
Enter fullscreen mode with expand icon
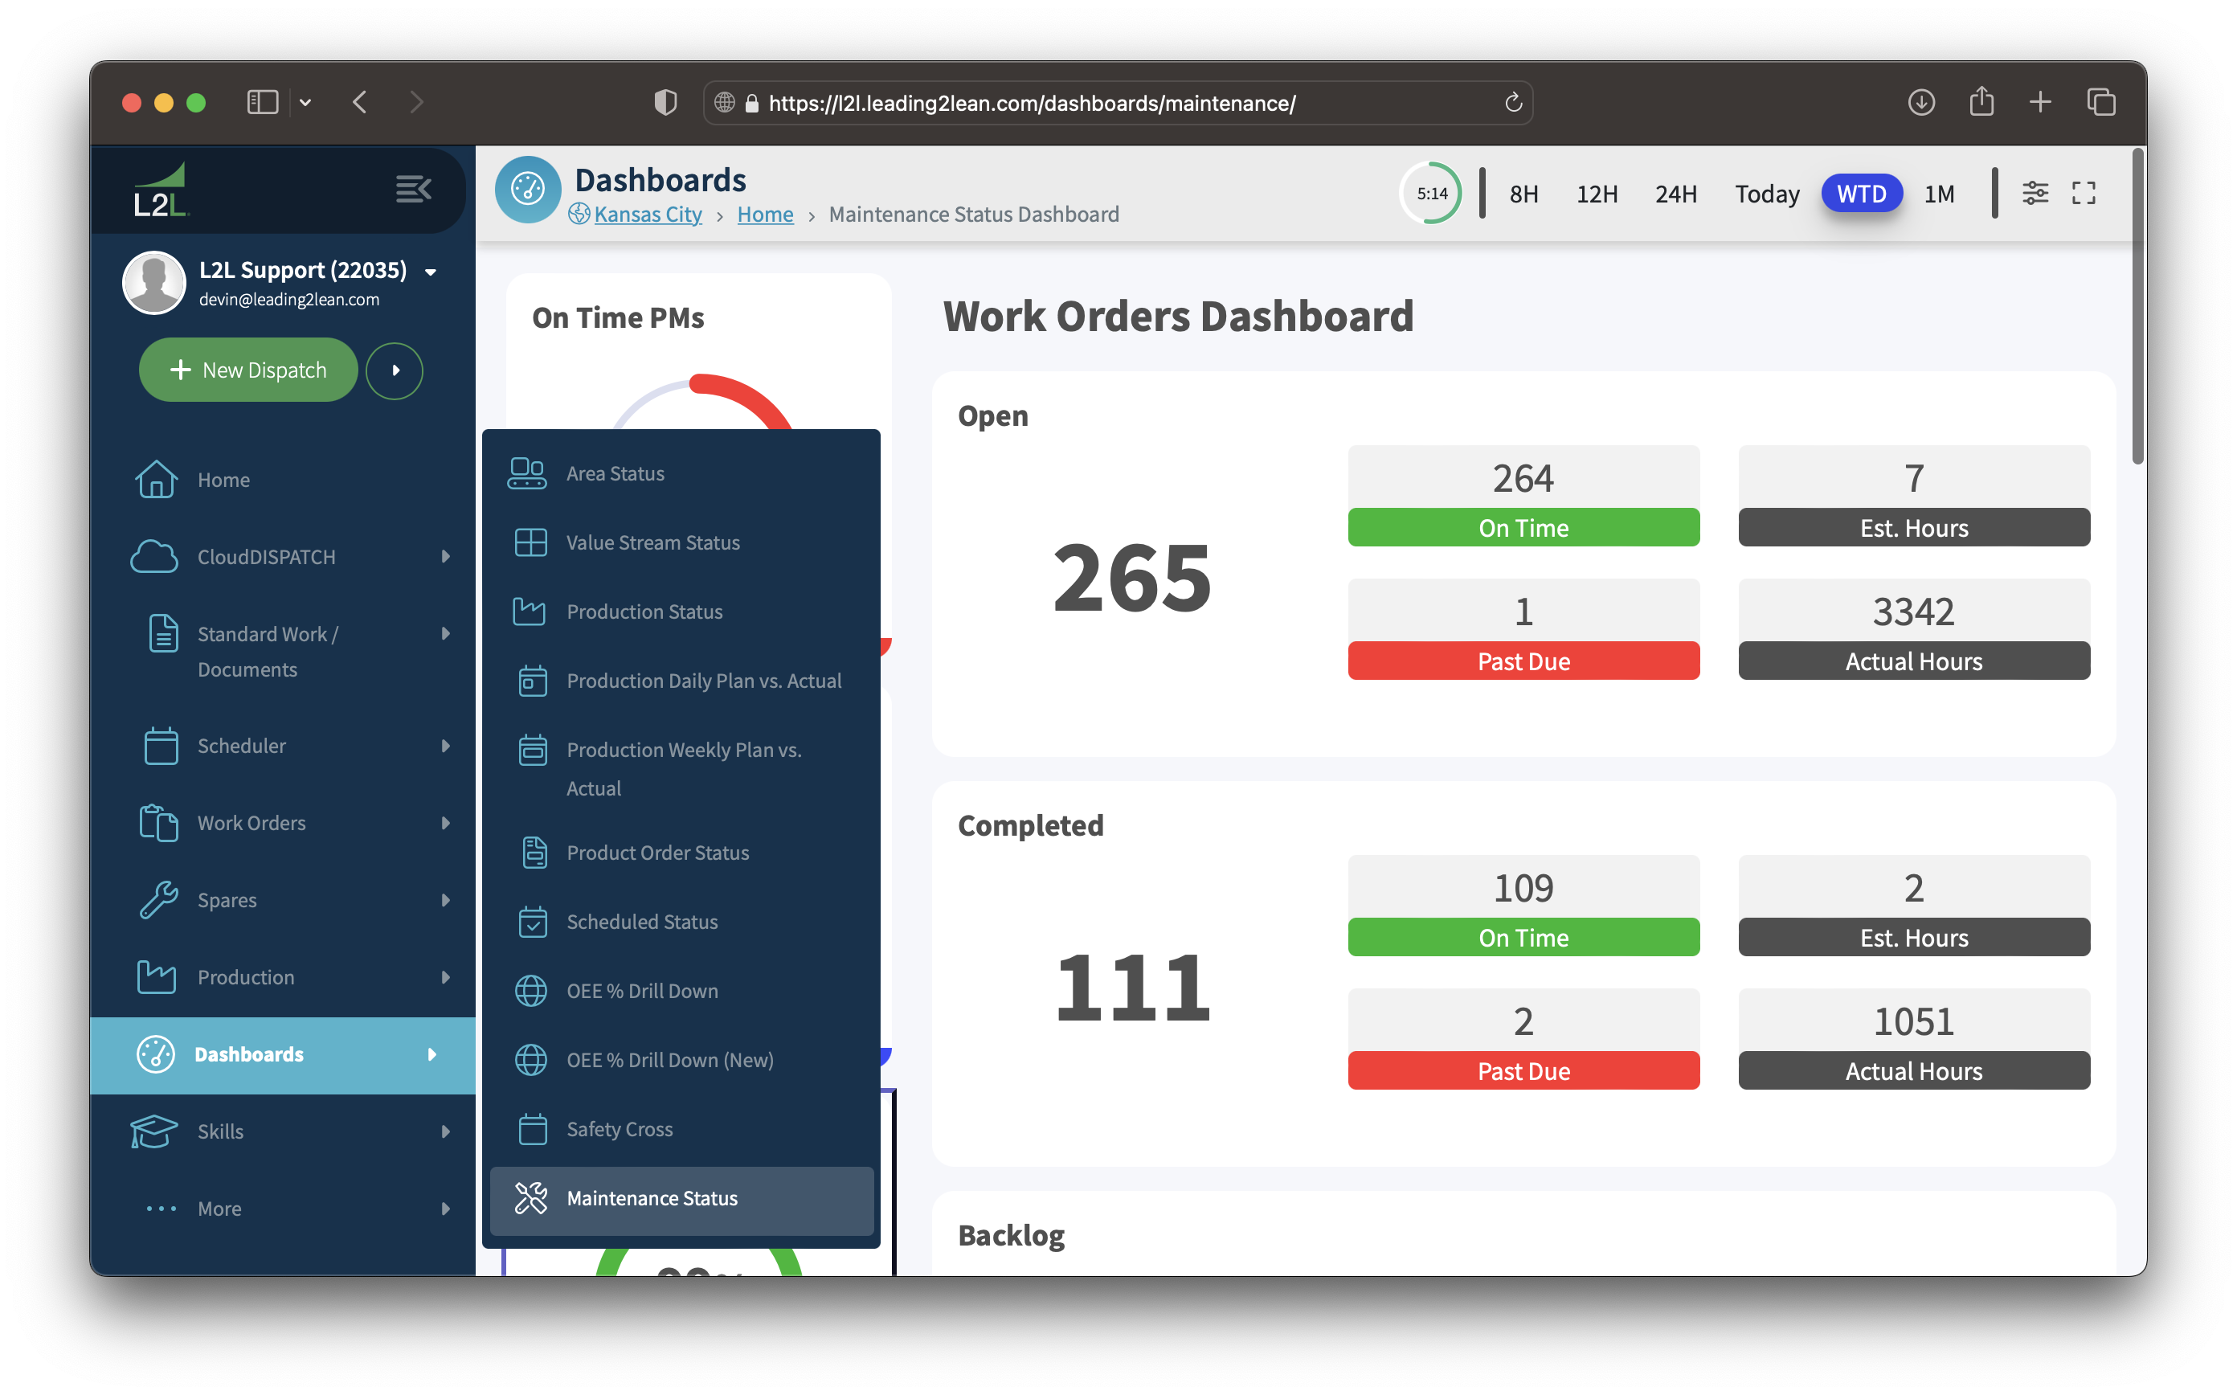click(2084, 193)
